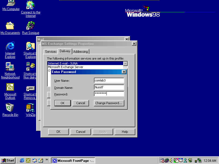Expand the quick launch overflow chevron
This screenshot has width=219, height=164.
click(47, 160)
